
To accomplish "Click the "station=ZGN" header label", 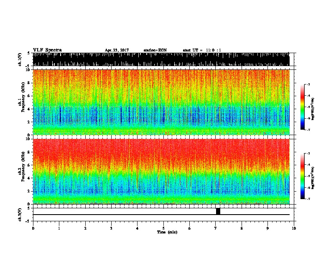I will point(155,50).
